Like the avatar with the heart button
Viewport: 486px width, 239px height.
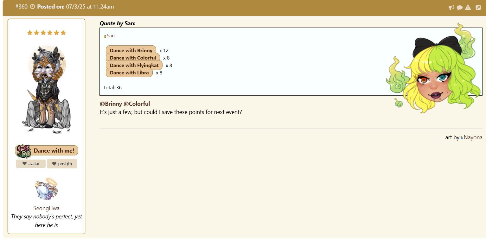pyautogui.click(x=31, y=164)
